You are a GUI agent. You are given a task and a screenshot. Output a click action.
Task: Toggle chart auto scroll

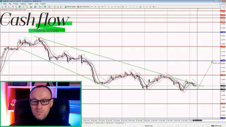point(24,7)
